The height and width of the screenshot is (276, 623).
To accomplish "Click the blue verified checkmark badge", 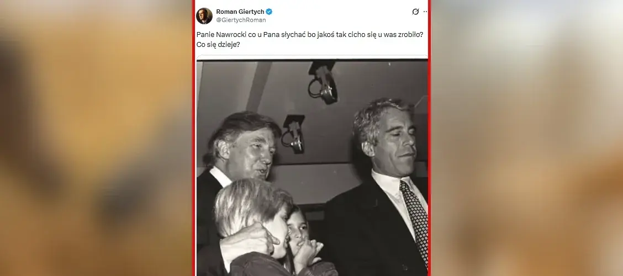I will point(269,12).
